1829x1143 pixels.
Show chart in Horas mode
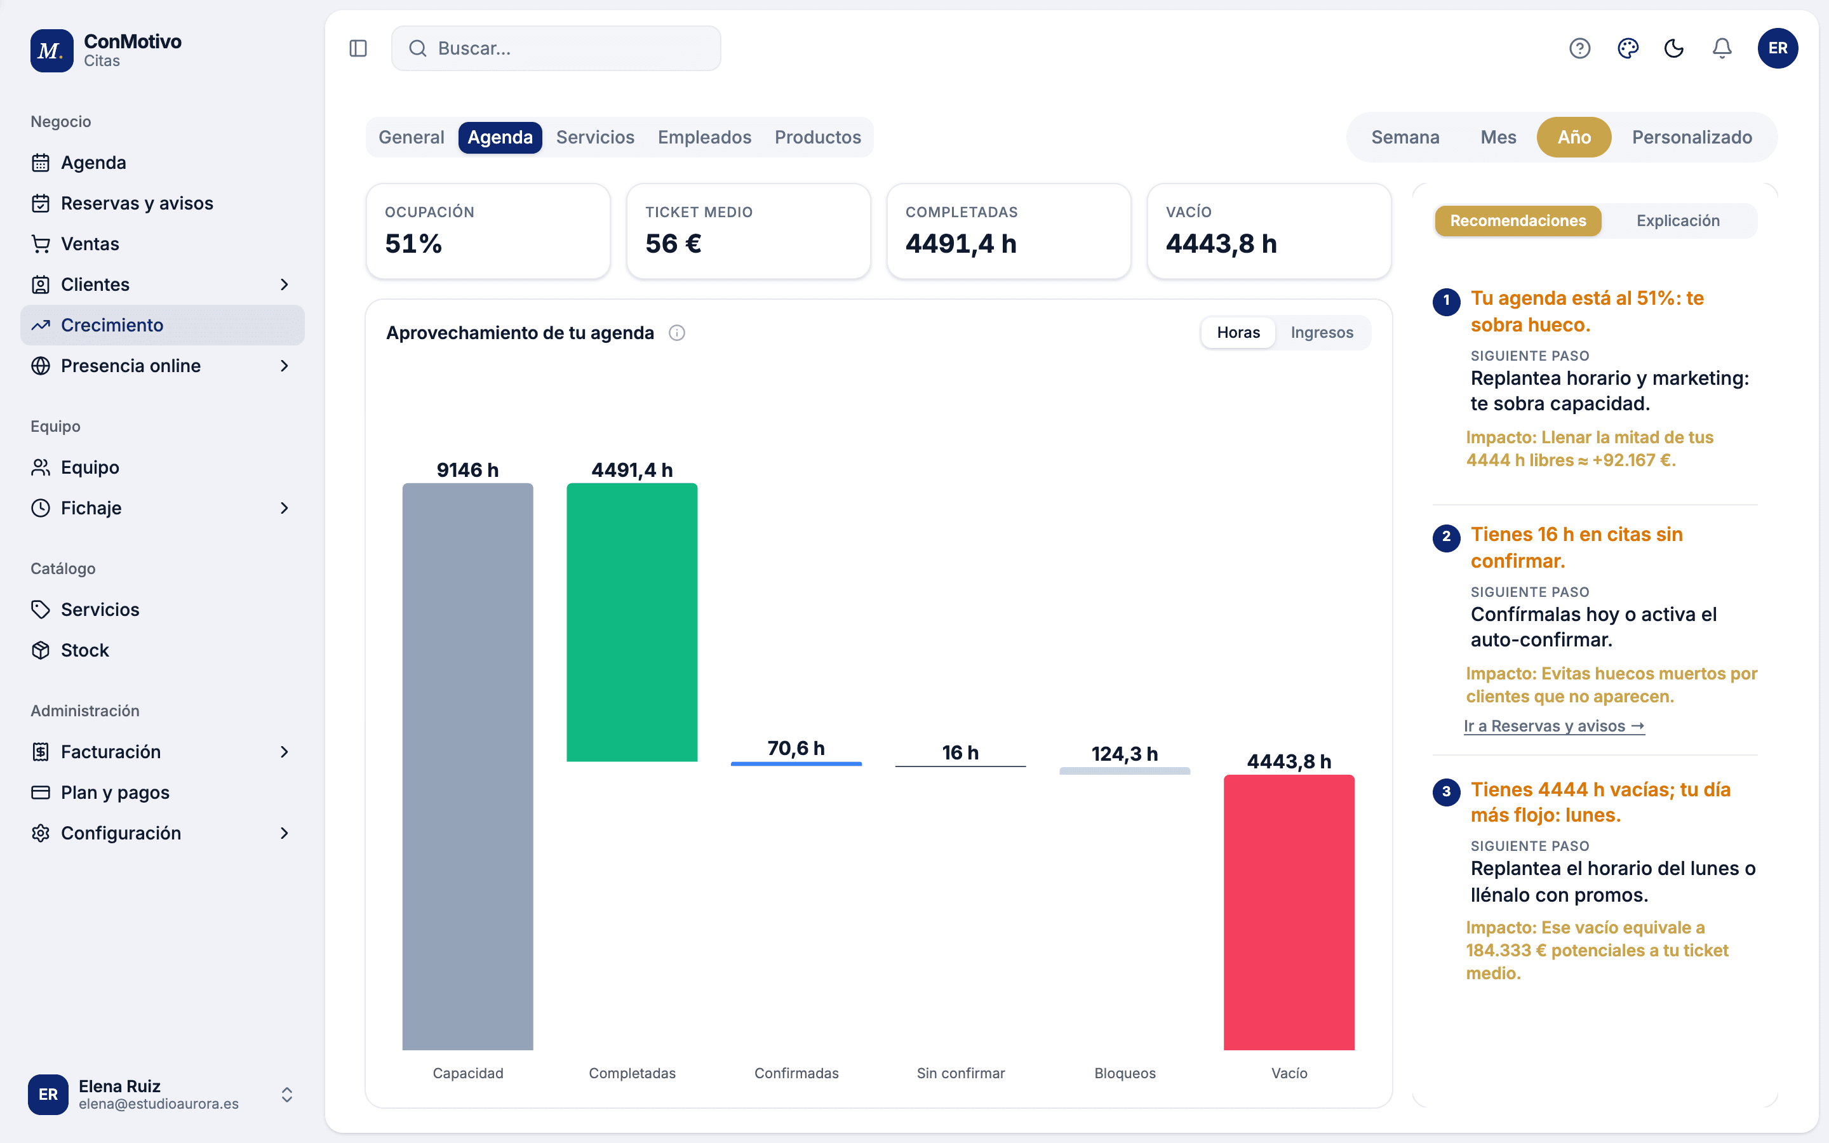(1238, 333)
